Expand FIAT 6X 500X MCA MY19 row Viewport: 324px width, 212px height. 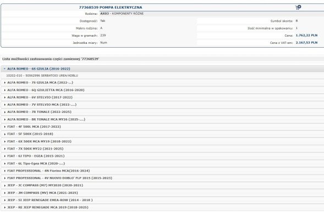tap(162, 141)
